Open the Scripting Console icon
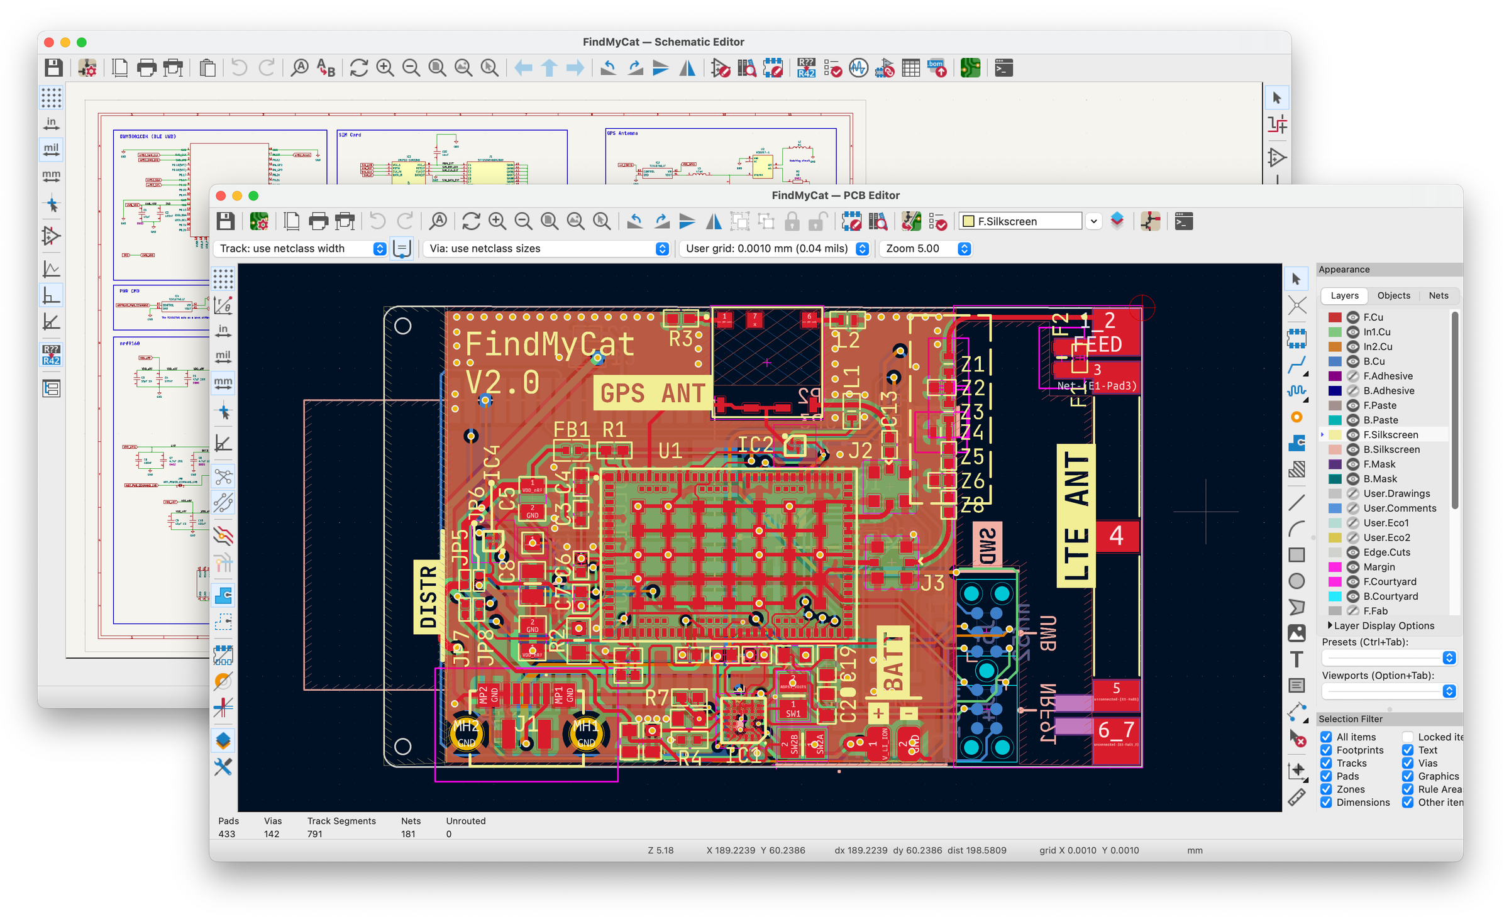The width and height of the screenshot is (1509, 922). point(1183,221)
